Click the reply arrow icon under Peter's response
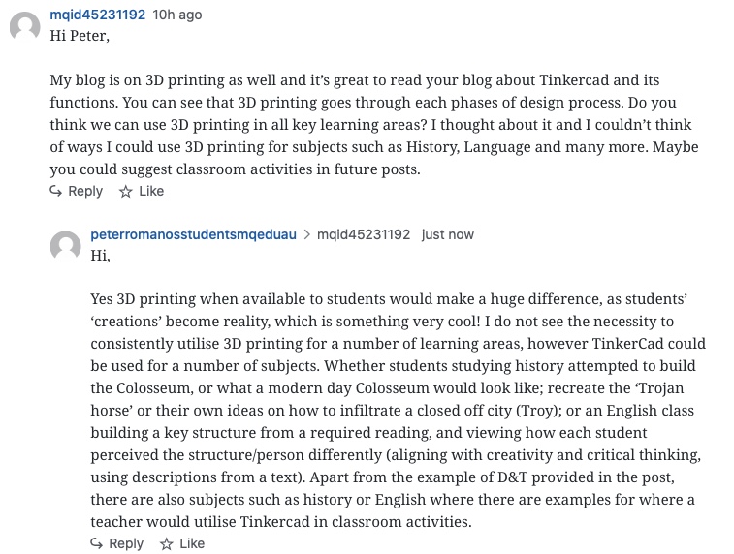The width and height of the screenshot is (734, 554). tap(97, 544)
